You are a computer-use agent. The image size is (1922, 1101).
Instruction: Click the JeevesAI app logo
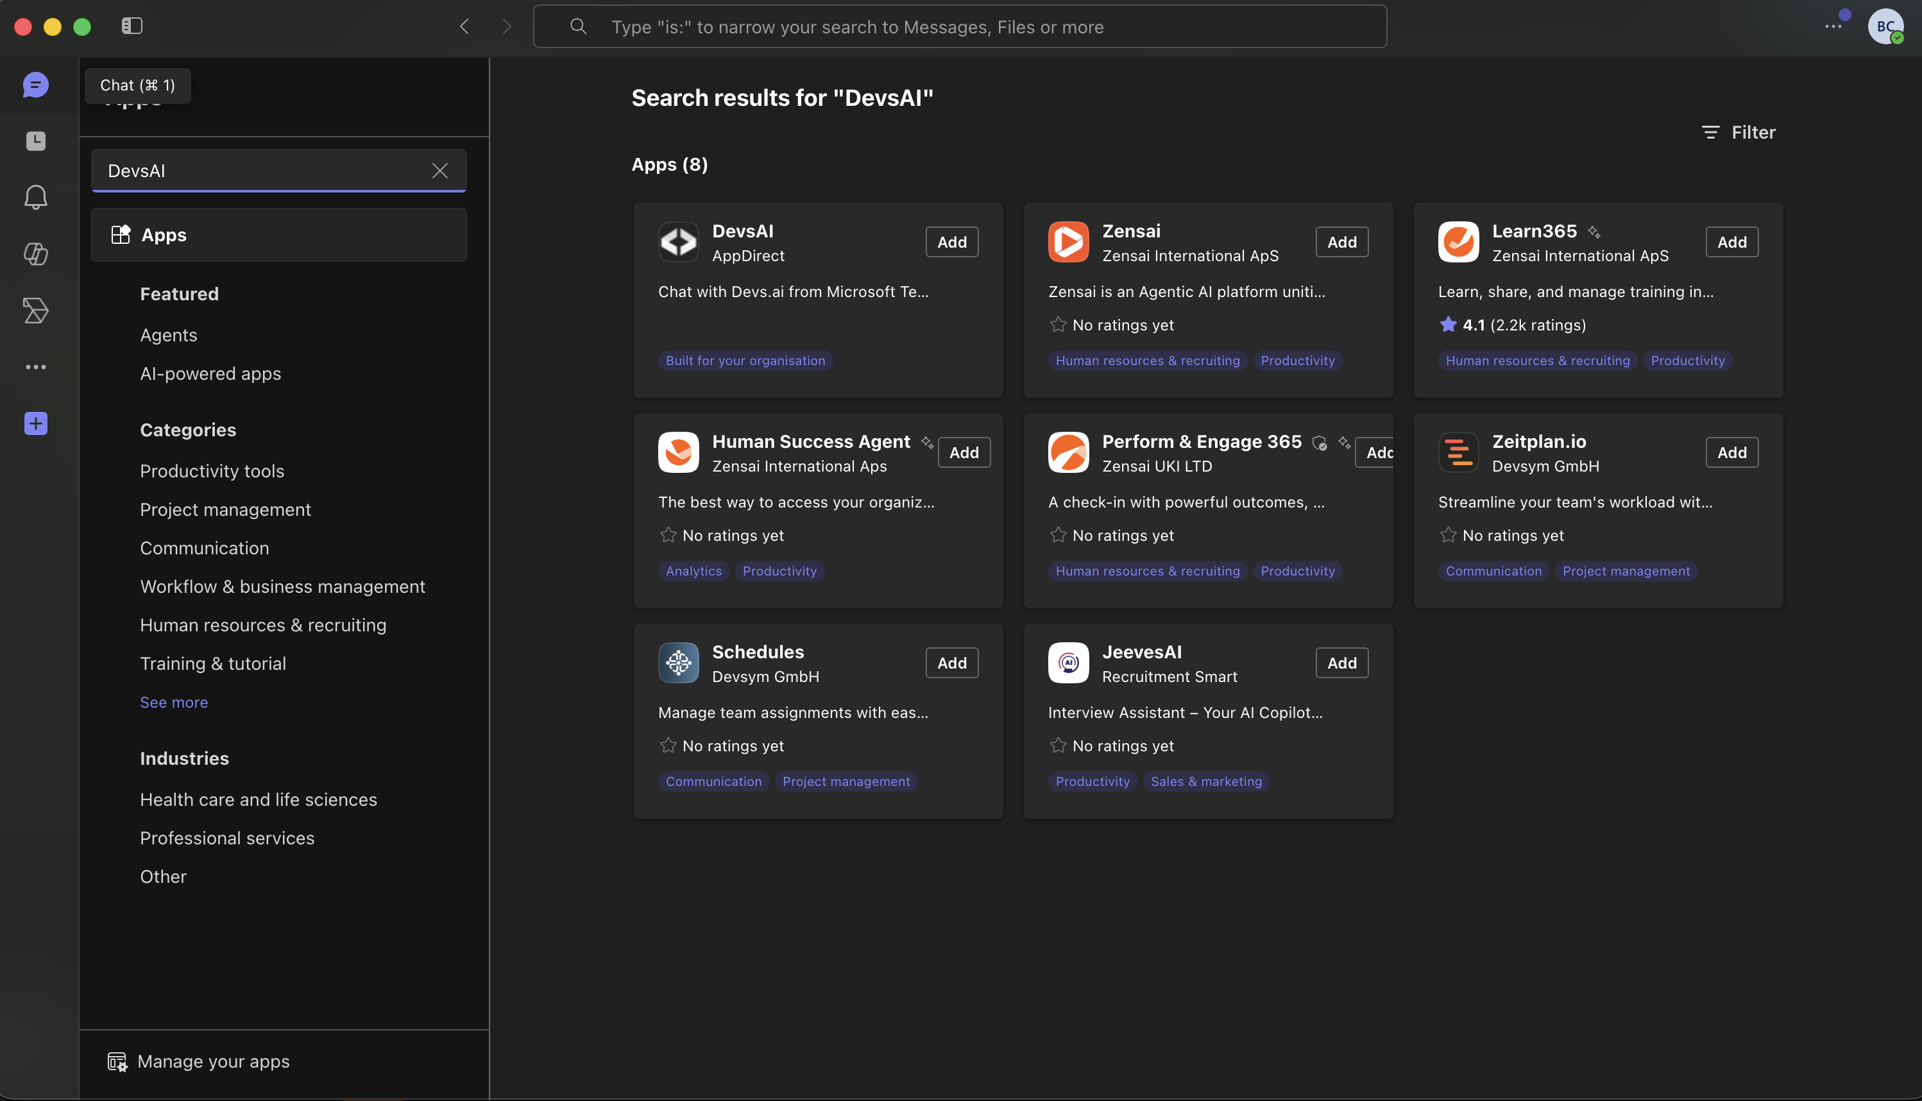click(x=1068, y=662)
